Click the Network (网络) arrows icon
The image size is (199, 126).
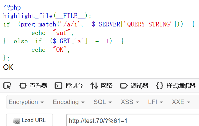tap(94, 86)
